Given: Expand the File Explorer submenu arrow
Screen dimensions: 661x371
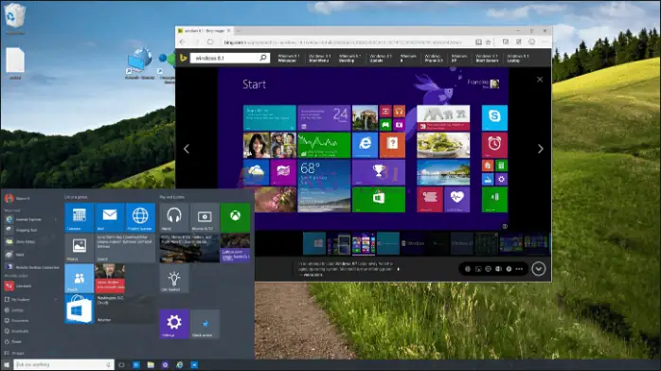Looking at the screenshot, I should [56, 299].
